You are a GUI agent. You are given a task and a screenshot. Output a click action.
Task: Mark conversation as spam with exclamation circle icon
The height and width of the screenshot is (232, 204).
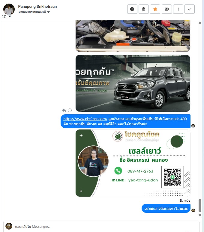132,9
